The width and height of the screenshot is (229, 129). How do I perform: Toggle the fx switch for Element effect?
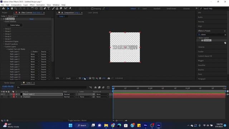point(4,19)
